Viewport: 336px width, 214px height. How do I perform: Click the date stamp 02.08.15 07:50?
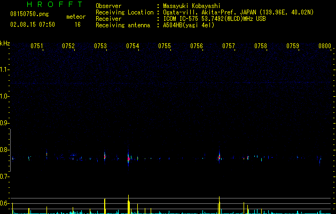pyautogui.click(x=33, y=25)
